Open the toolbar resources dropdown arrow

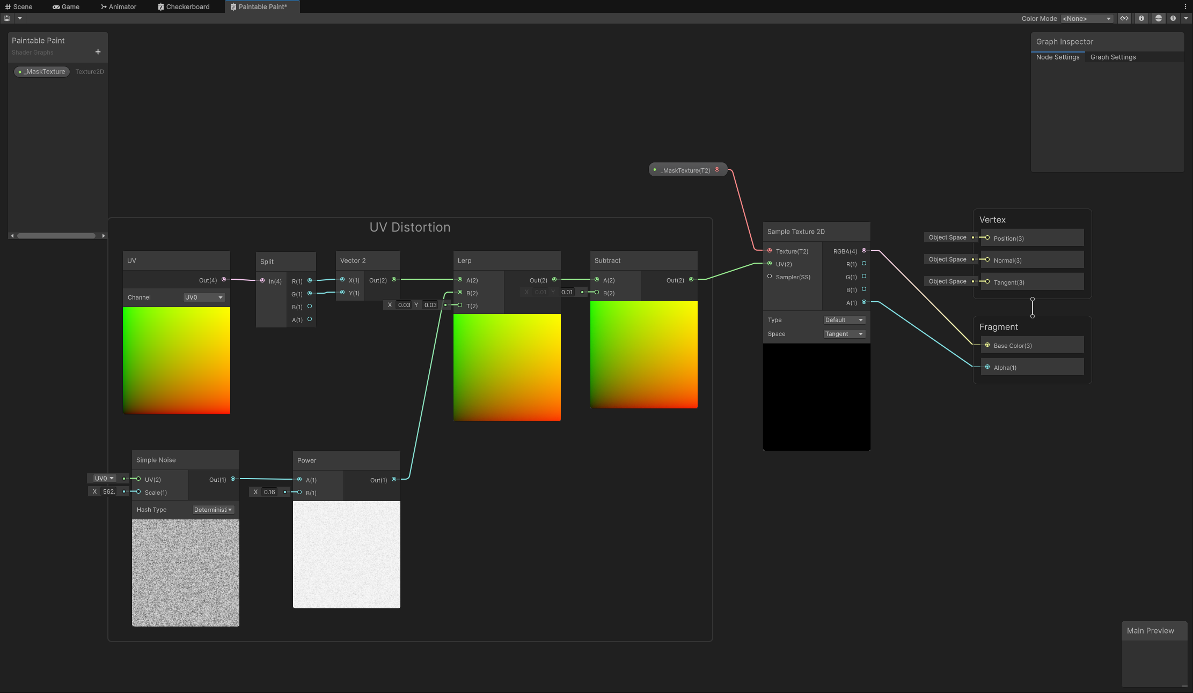pyautogui.click(x=1186, y=18)
